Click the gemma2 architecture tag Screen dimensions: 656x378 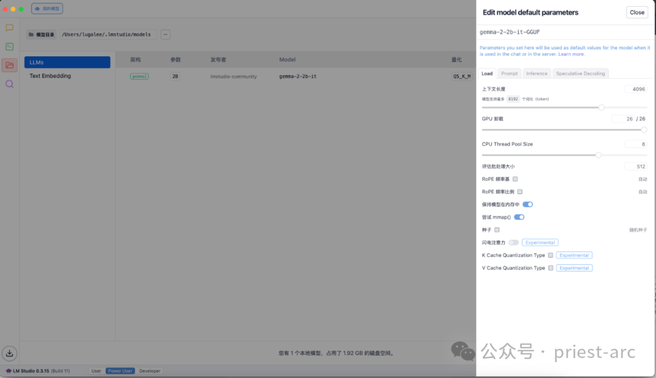(x=139, y=76)
